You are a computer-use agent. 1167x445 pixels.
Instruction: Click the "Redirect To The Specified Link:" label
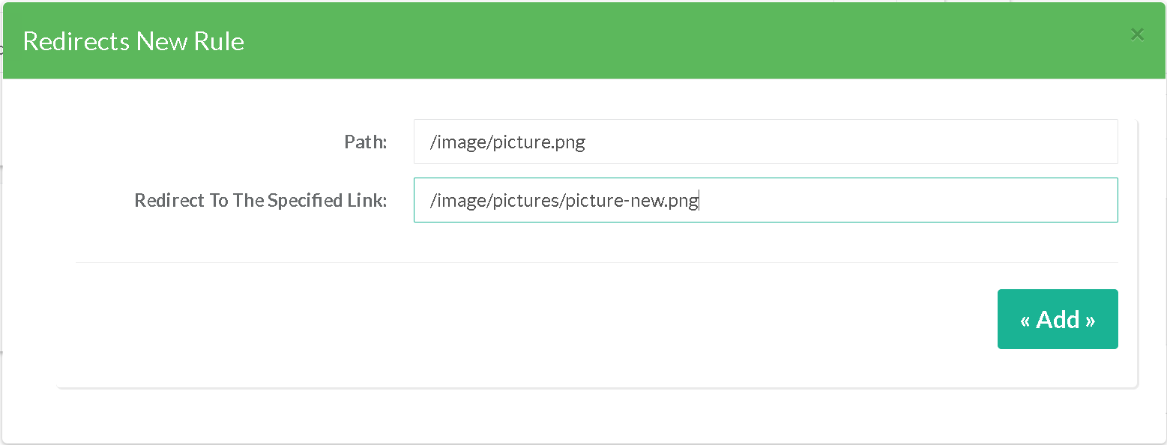pyautogui.click(x=260, y=200)
